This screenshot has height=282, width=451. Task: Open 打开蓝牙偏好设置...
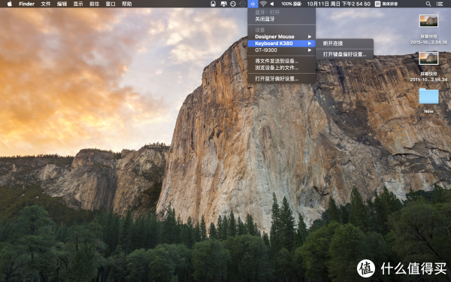[x=281, y=78]
